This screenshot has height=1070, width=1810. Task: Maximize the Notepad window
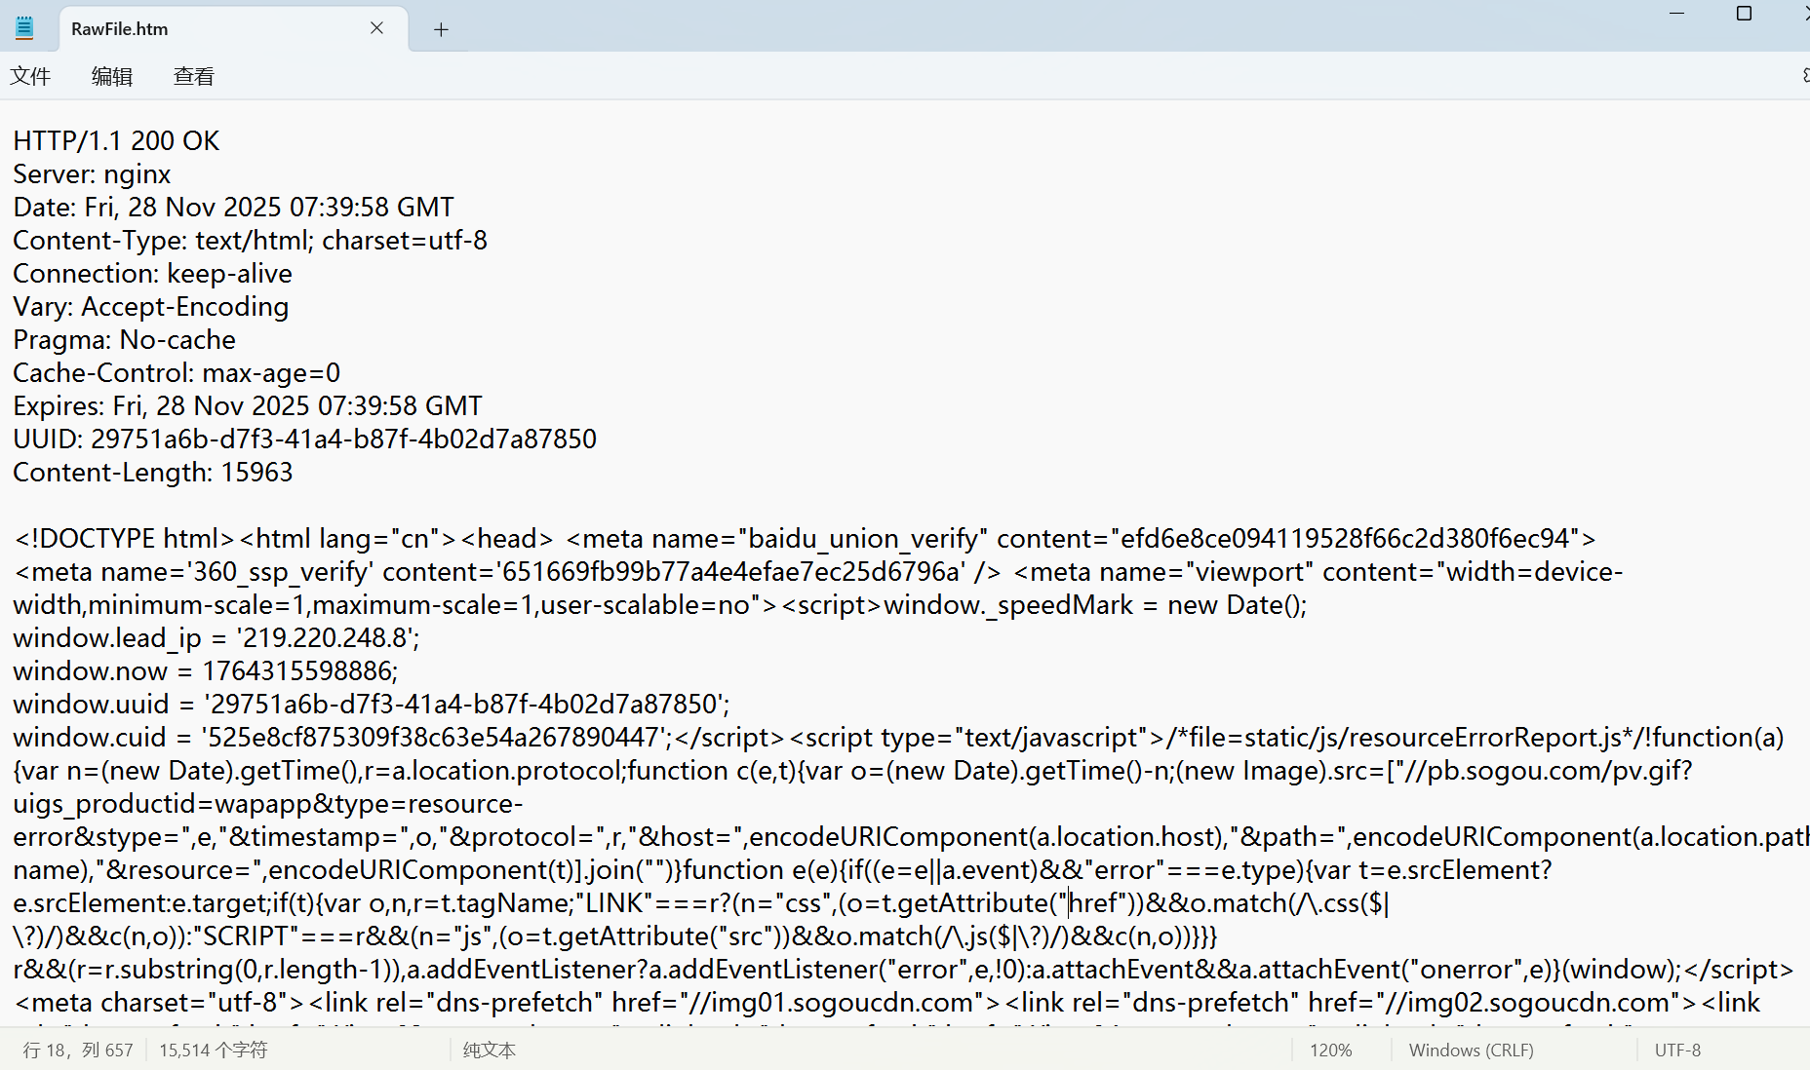[1744, 14]
